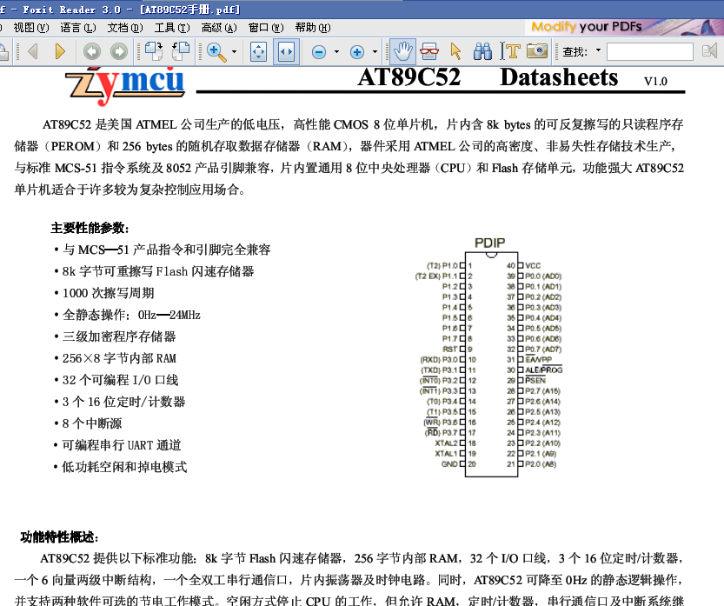
Task: Click the ALE/PROG pin 30 label
Action: [x=544, y=370]
